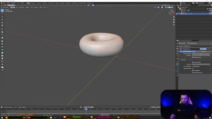Viewport: 212px width, 119px height.
Task: Select the Transform tool
Action: 2,25
